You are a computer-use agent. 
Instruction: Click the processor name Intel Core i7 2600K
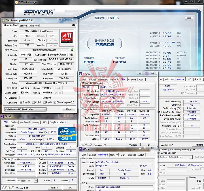[37, 129]
